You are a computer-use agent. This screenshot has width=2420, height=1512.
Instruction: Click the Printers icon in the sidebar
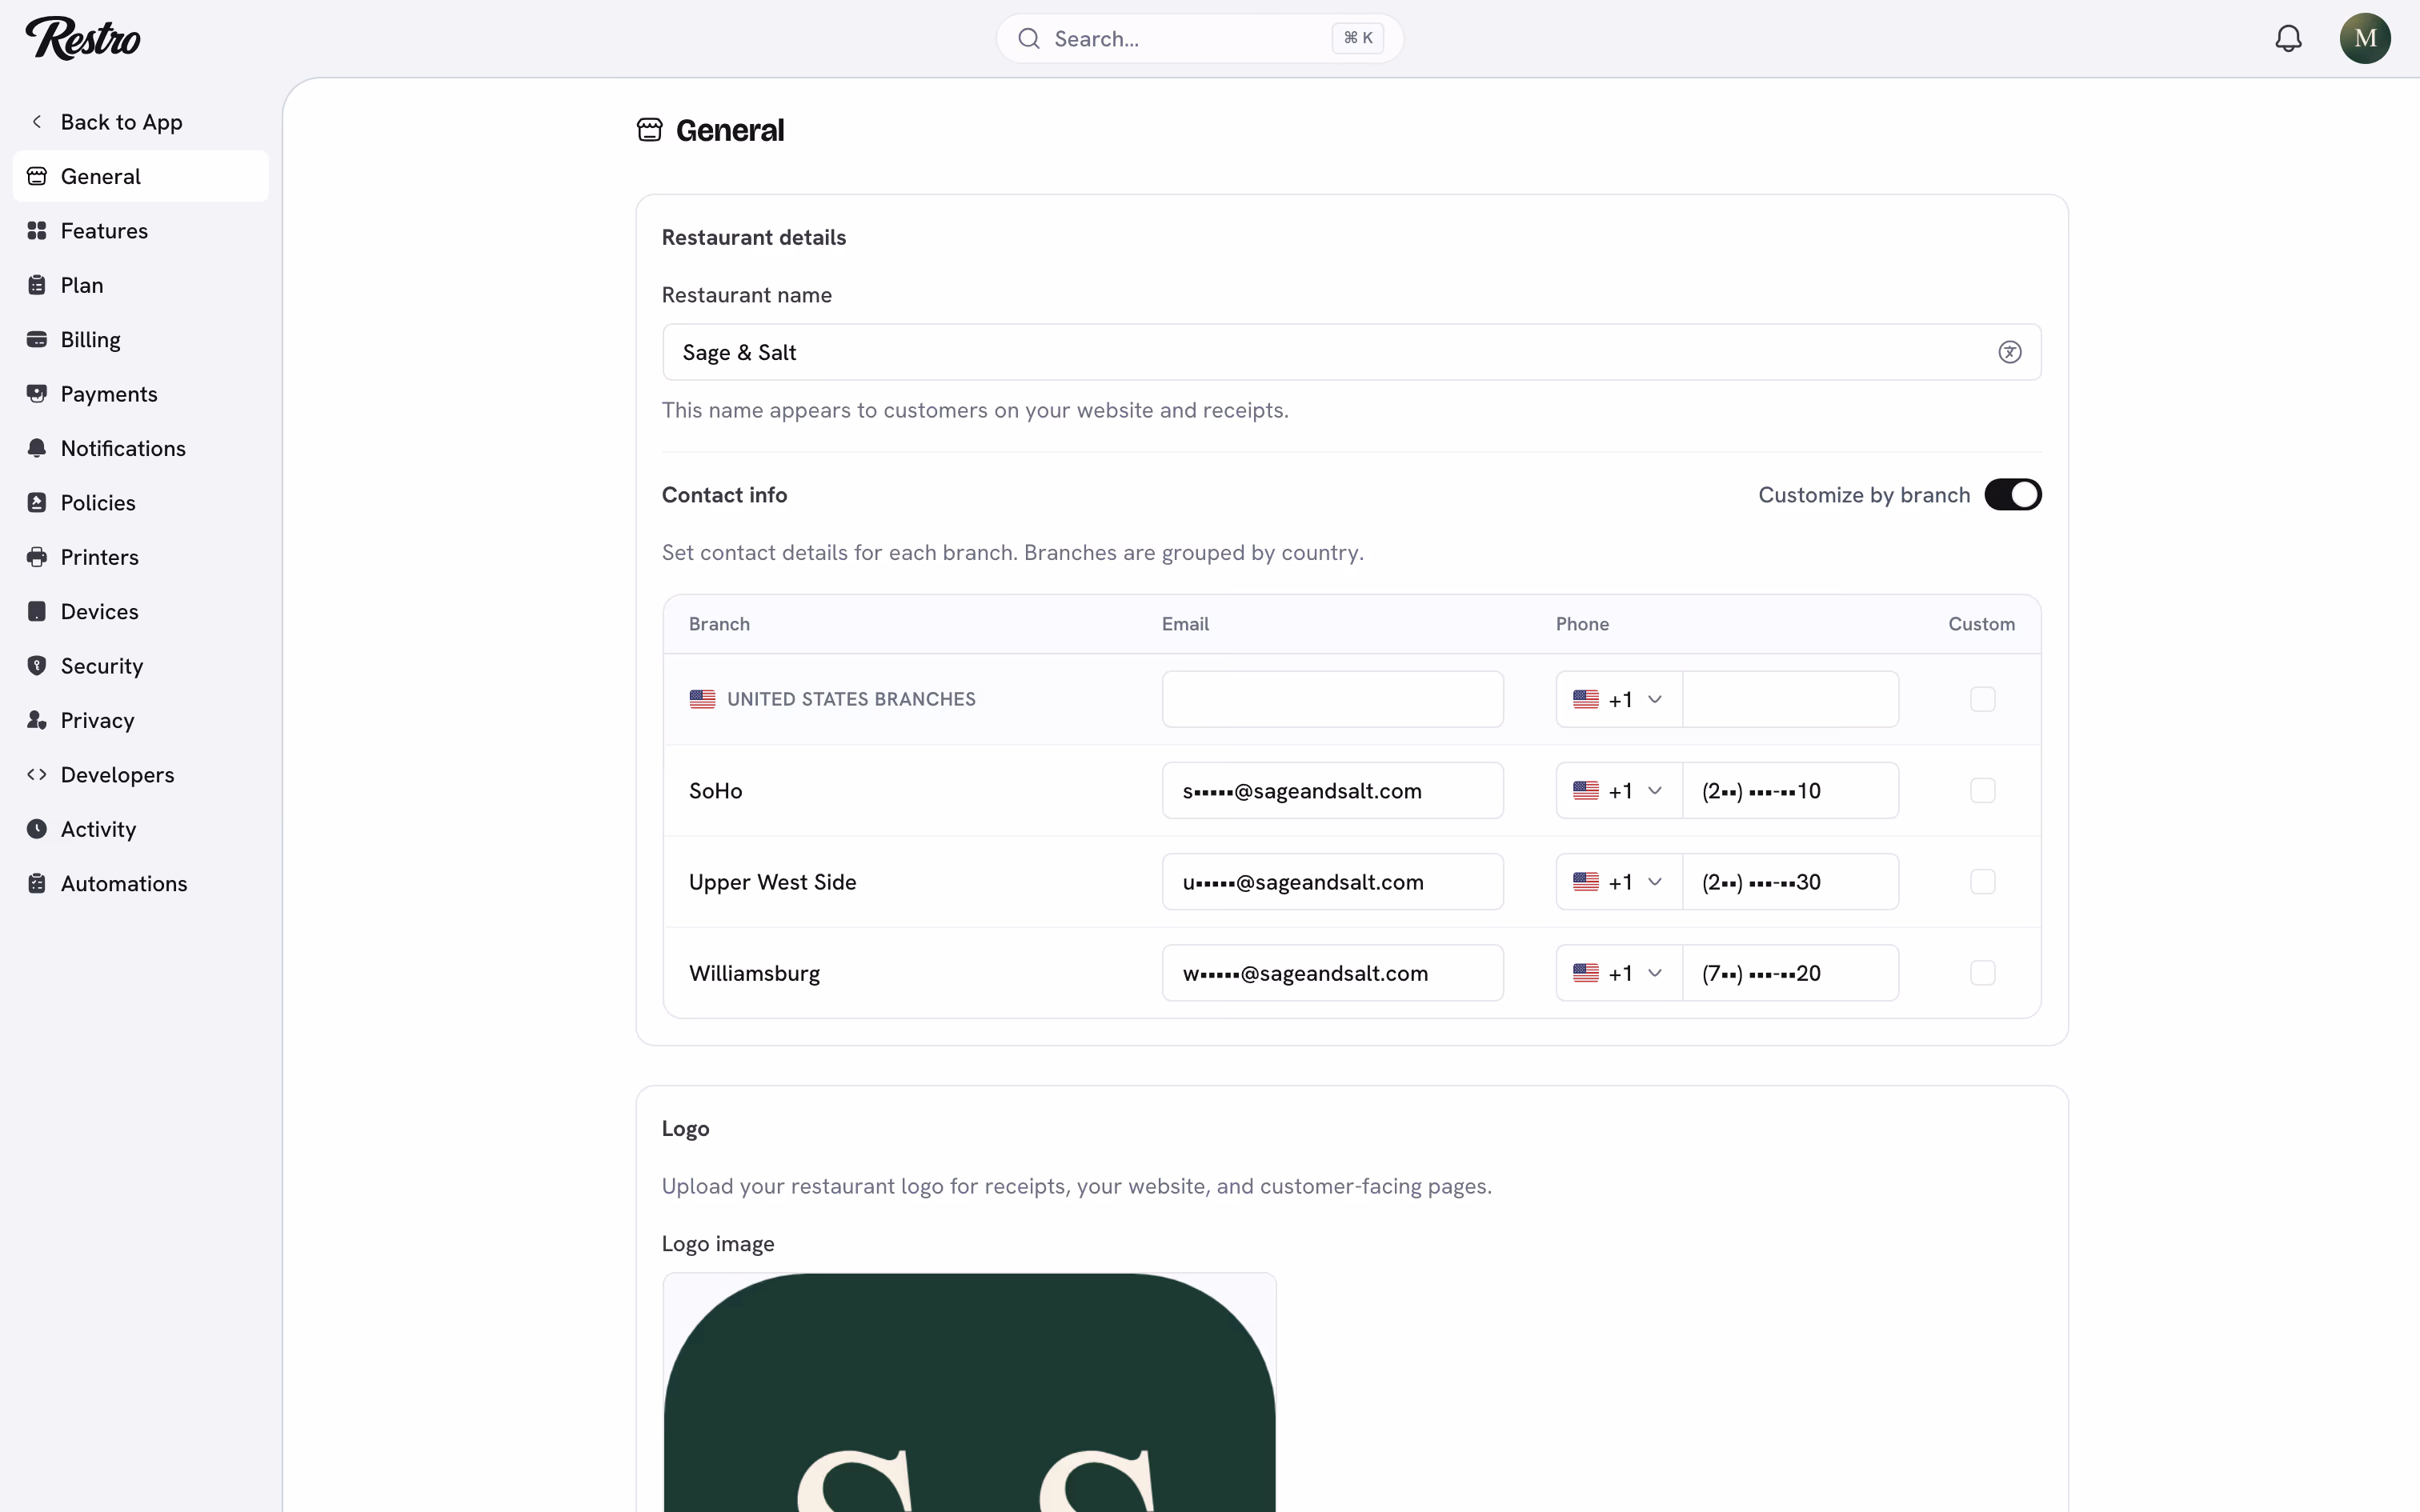[x=37, y=557]
